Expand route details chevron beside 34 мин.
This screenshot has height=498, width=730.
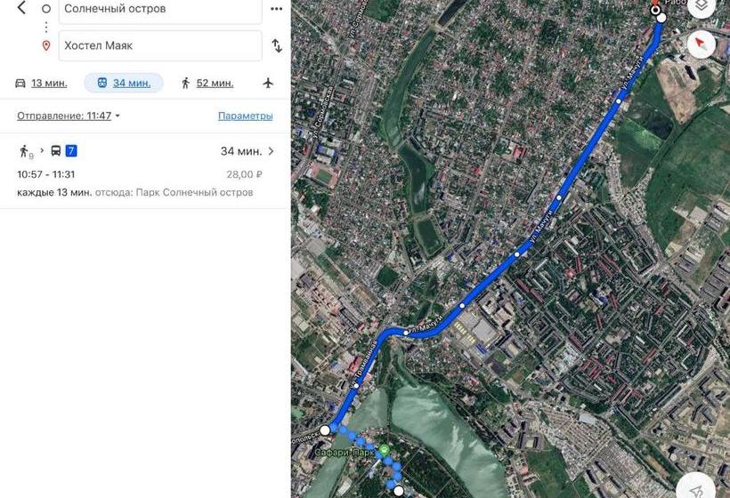click(x=271, y=151)
